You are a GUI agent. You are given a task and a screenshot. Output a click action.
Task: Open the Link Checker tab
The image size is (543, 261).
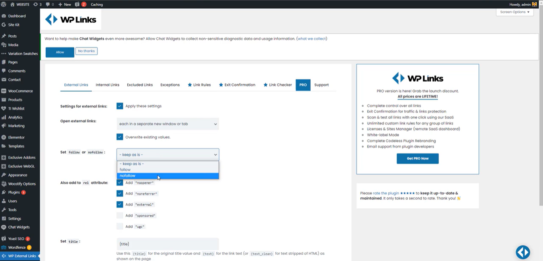point(277,85)
